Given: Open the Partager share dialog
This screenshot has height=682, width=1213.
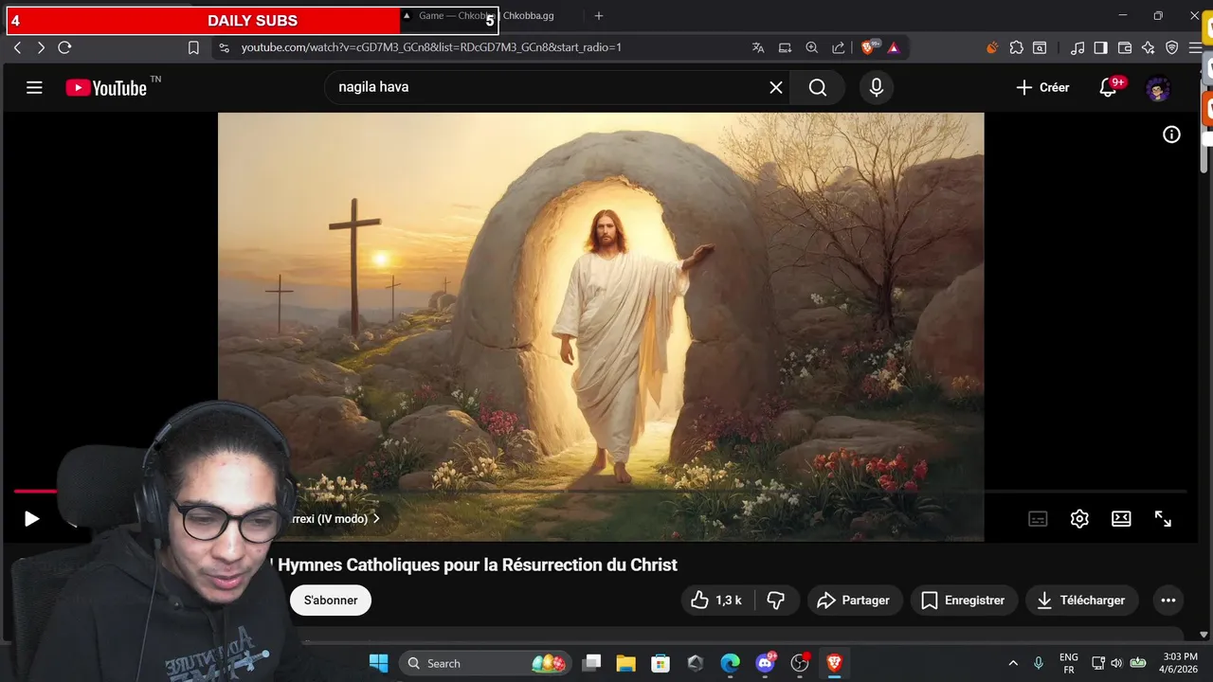Looking at the screenshot, I should pos(853,601).
